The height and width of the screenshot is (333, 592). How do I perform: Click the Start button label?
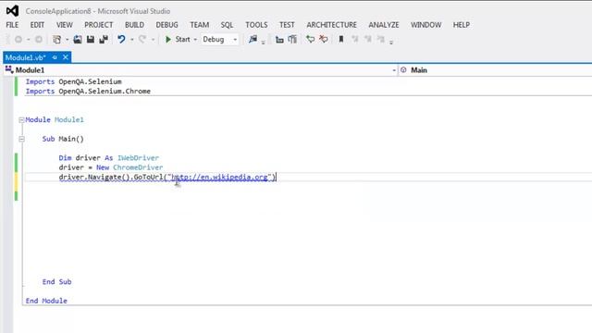(x=183, y=39)
